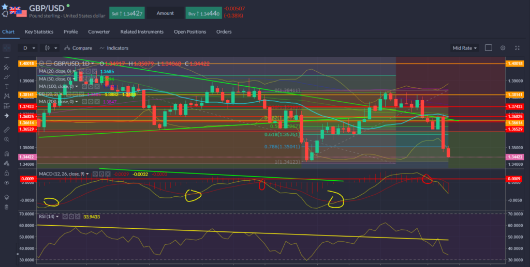Delete drawings with the trash bin icon
530x267 pixels.
tap(6, 207)
